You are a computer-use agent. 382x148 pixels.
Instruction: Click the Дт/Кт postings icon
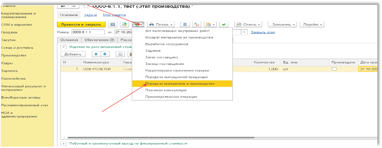click(x=197, y=24)
